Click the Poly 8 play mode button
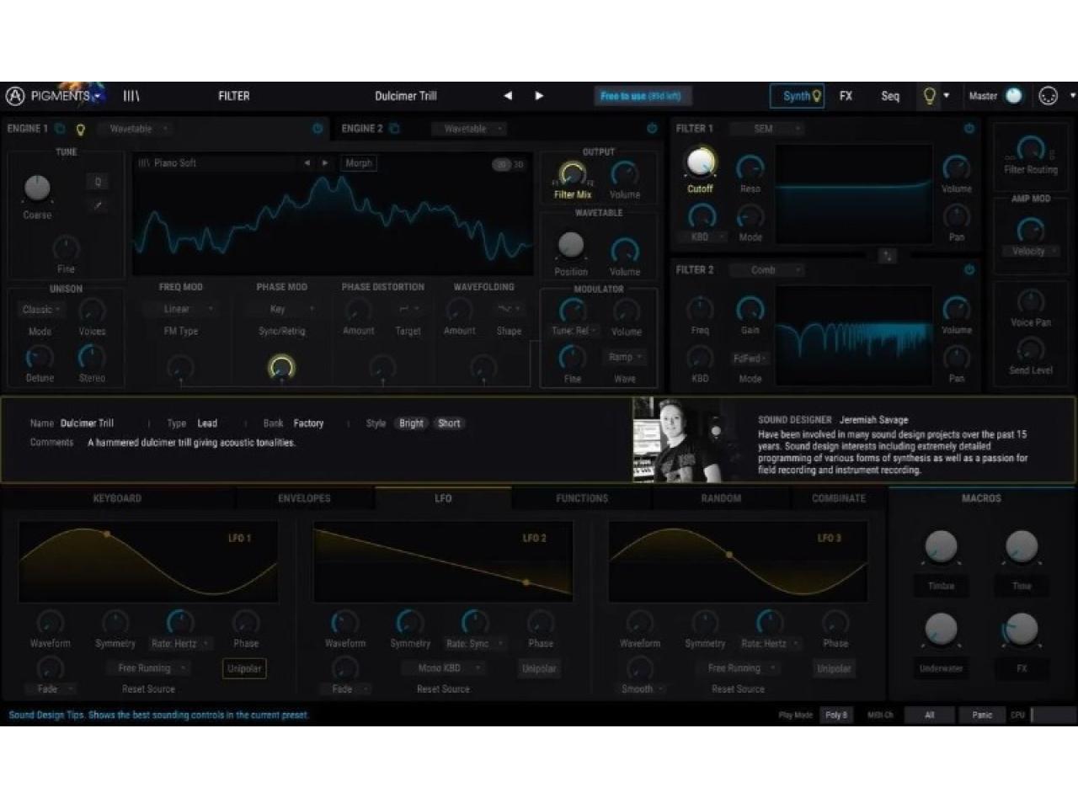This screenshot has height=808, width=1078. tap(835, 715)
